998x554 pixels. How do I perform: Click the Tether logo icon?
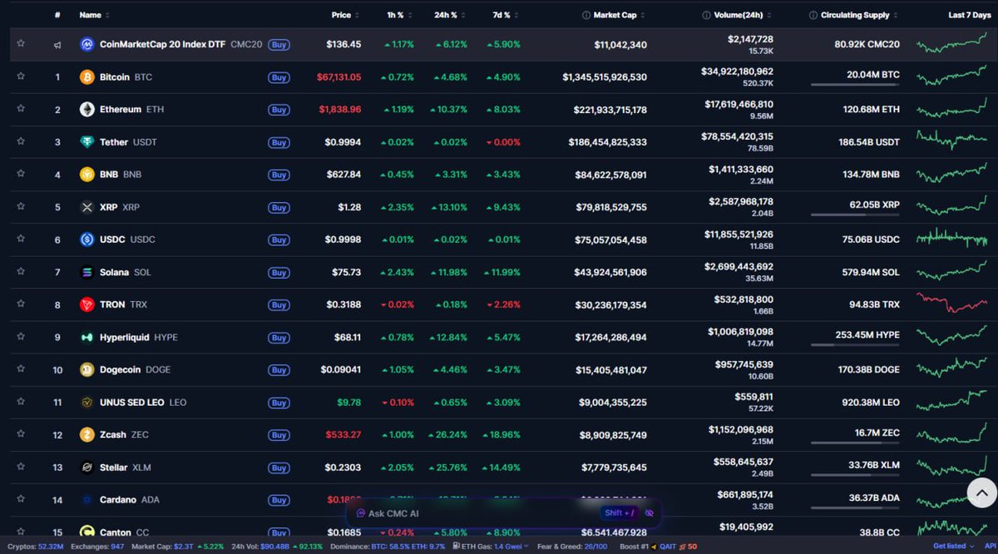[x=86, y=142]
